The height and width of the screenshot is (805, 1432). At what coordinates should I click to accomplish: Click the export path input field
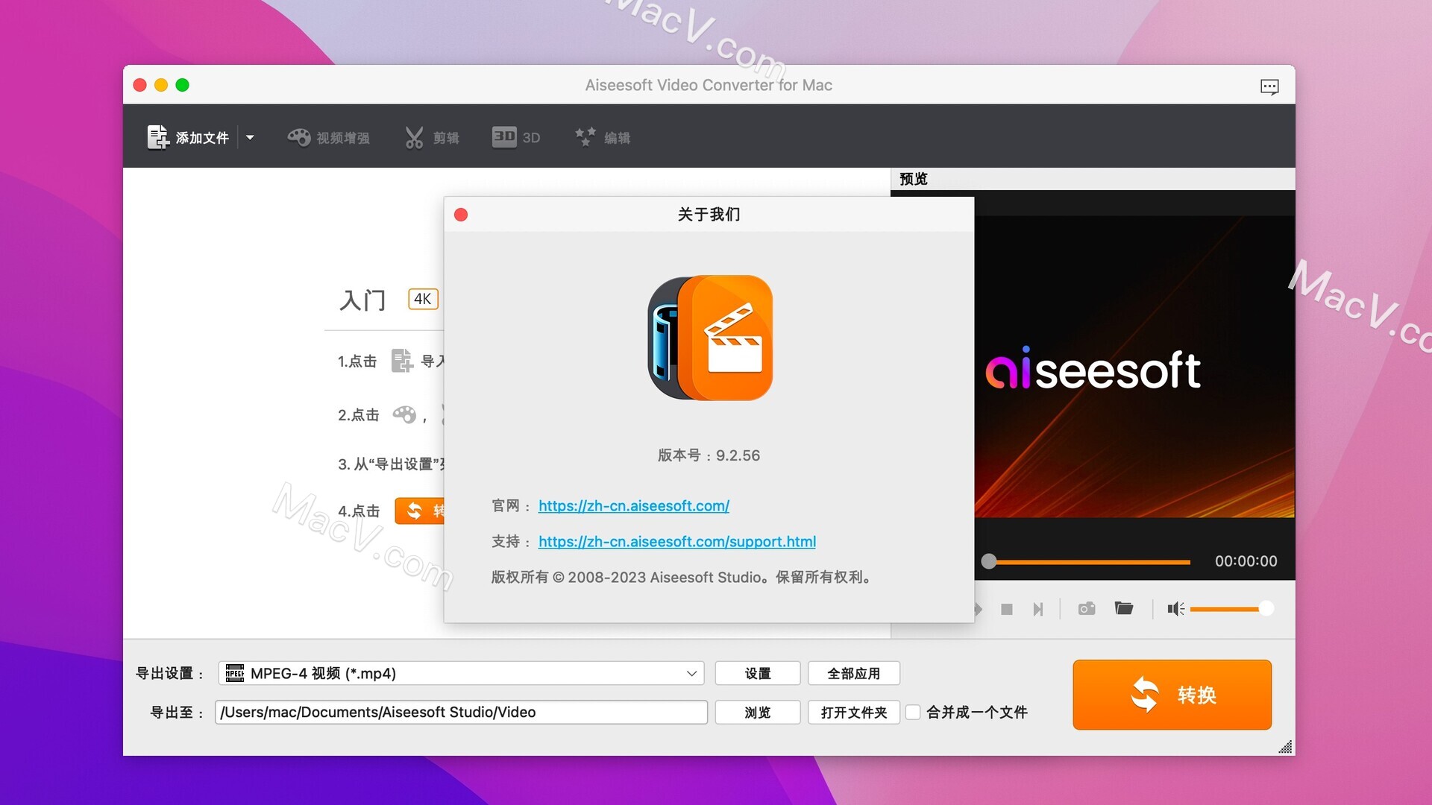point(461,712)
